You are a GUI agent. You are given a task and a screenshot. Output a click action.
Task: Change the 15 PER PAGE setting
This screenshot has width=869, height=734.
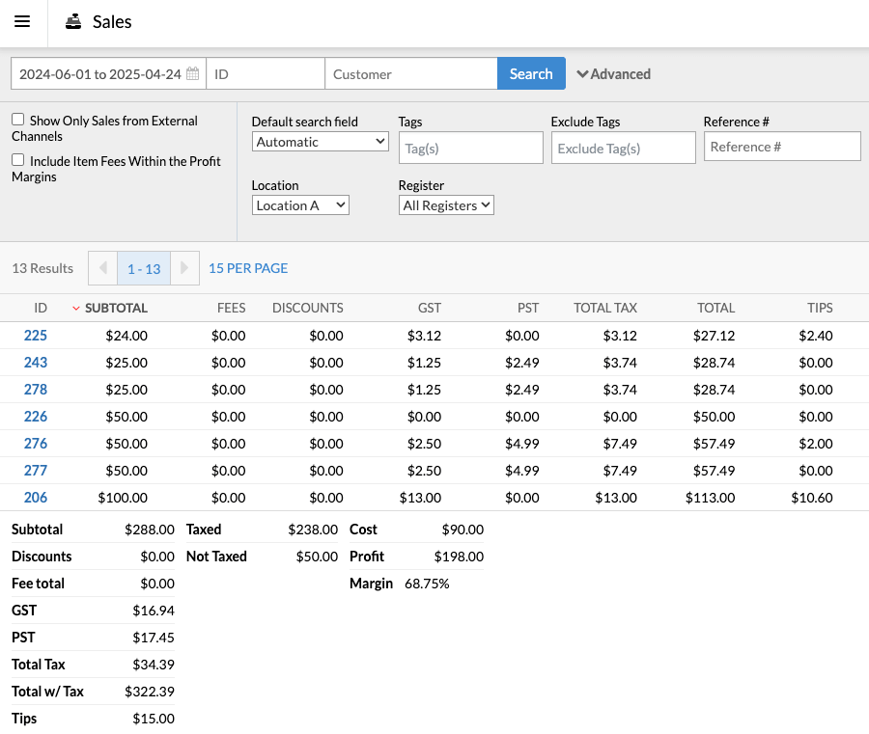pos(248,268)
